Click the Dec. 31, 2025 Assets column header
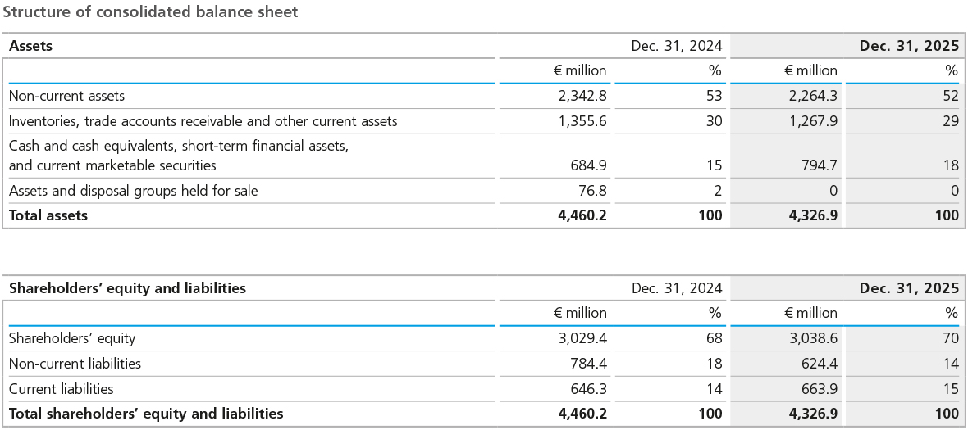Screen dimensions: 968x430 click(908, 46)
